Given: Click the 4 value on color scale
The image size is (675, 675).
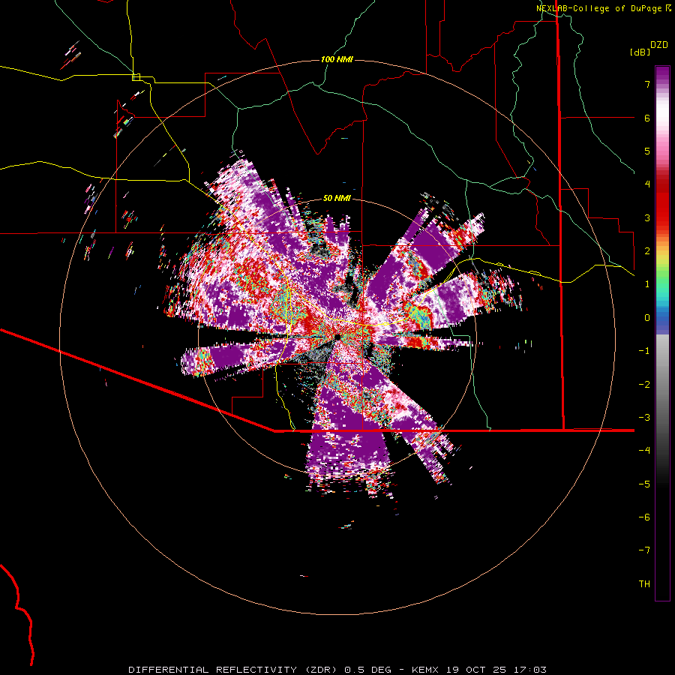Looking at the screenshot, I should point(647,184).
